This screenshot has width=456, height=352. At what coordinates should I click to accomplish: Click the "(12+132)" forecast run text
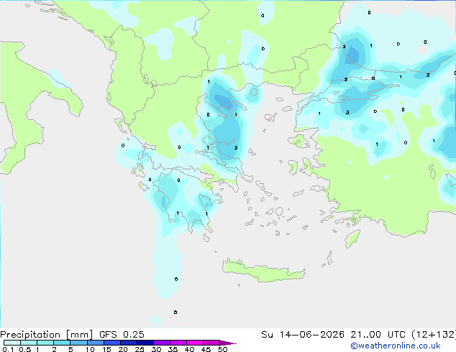(x=434, y=335)
